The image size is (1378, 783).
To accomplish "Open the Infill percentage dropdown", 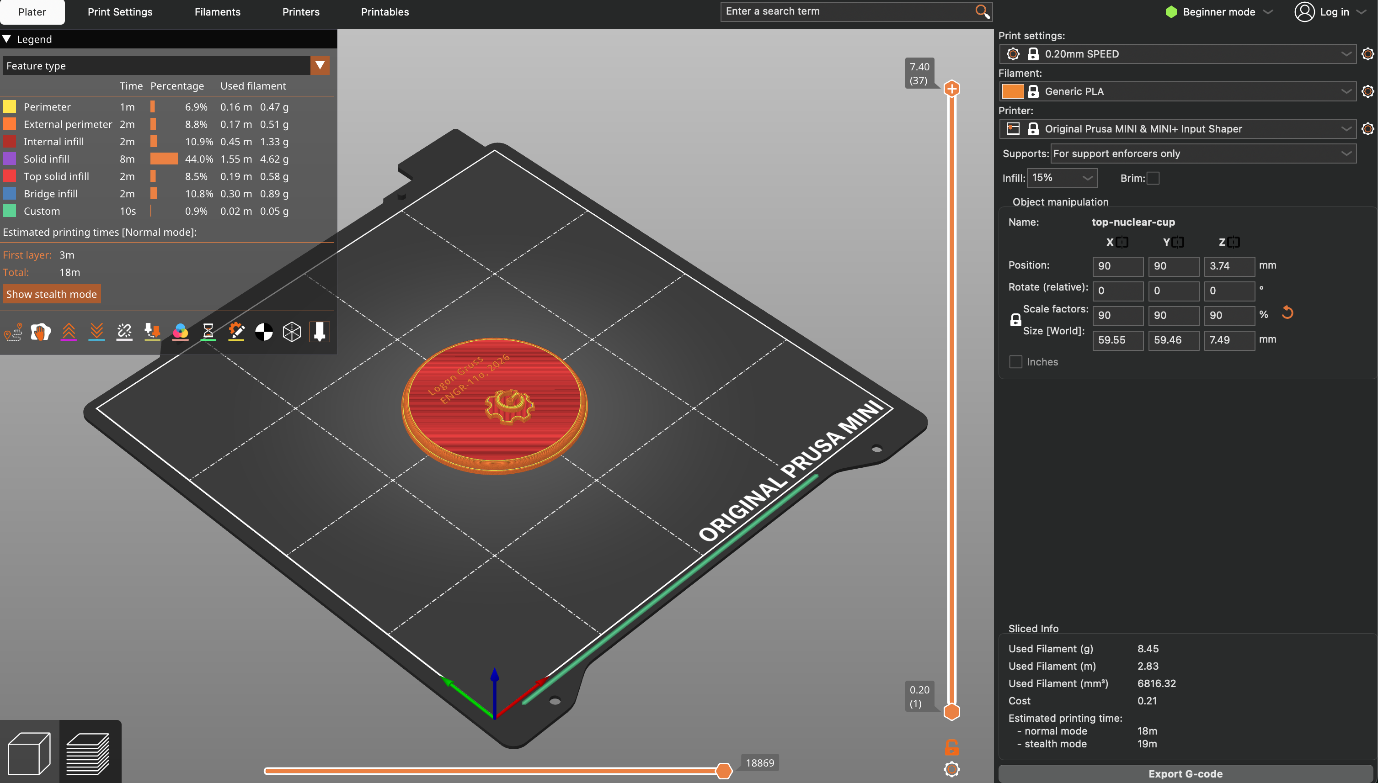I will tap(1062, 178).
